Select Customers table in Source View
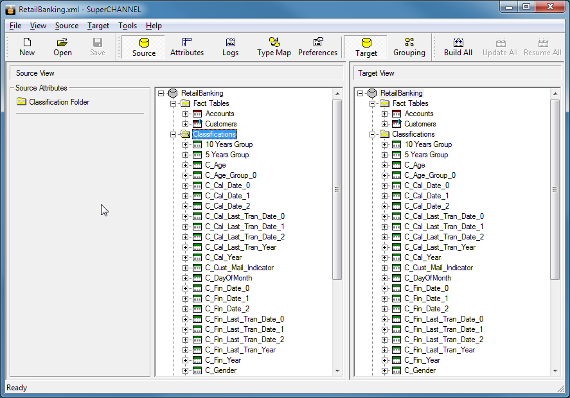This screenshot has width=570, height=398. (220, 124)
